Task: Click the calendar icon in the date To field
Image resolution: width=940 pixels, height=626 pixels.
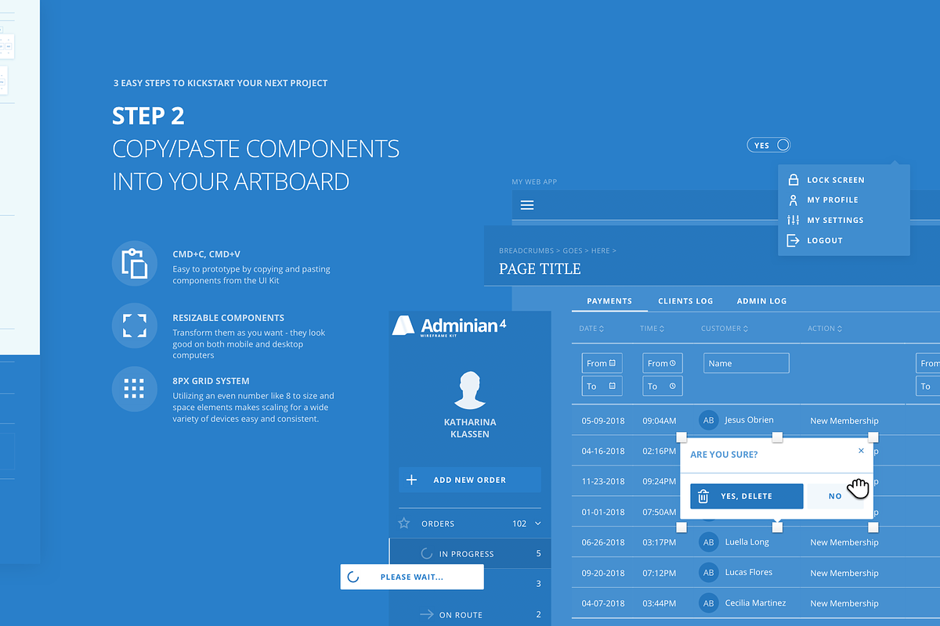Action: 613,386
